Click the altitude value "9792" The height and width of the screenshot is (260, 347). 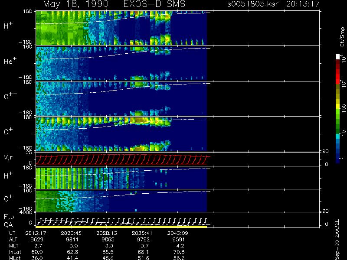pos(143,240)
